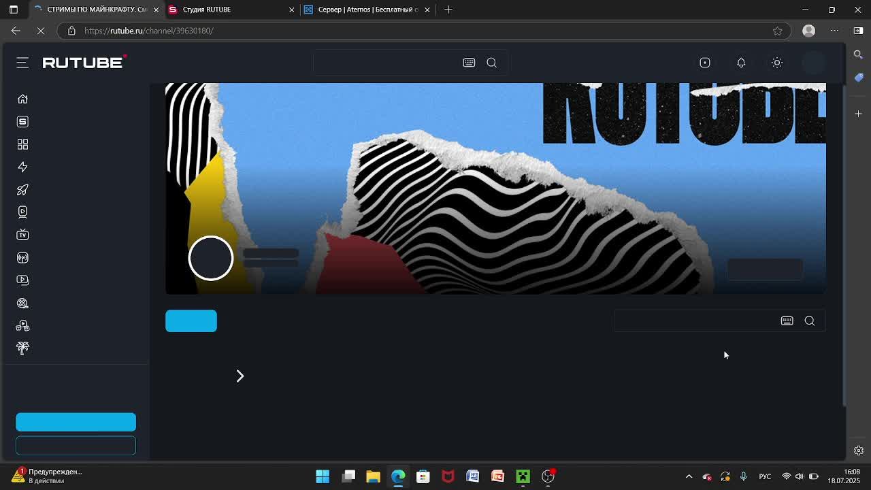View site information lock icon
This screenshot has width=871, height=490.
pos(71,31)
